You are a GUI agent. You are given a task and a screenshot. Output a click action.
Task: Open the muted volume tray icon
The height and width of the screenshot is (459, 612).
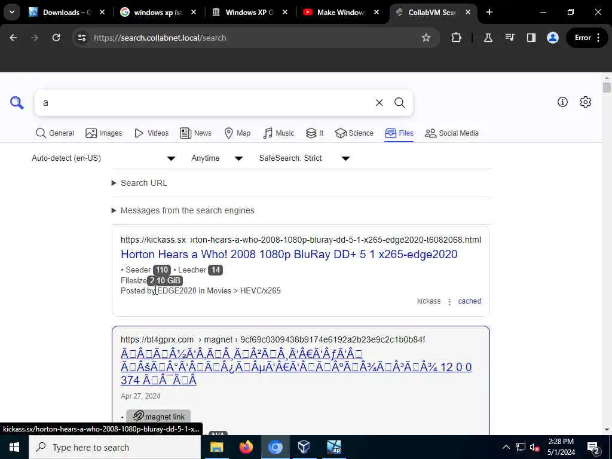[x=534, y=447]
